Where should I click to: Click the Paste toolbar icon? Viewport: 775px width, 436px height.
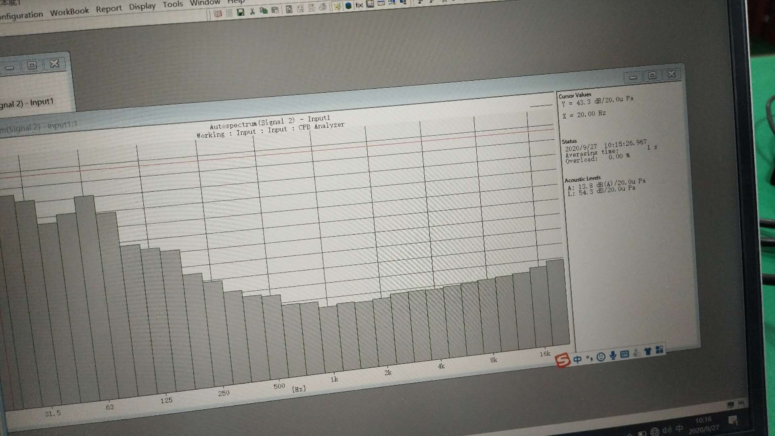[275, 10]
